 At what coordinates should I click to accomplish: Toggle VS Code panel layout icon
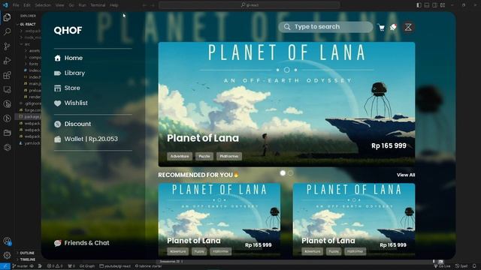pyautogui.click(x=427, y=5)
